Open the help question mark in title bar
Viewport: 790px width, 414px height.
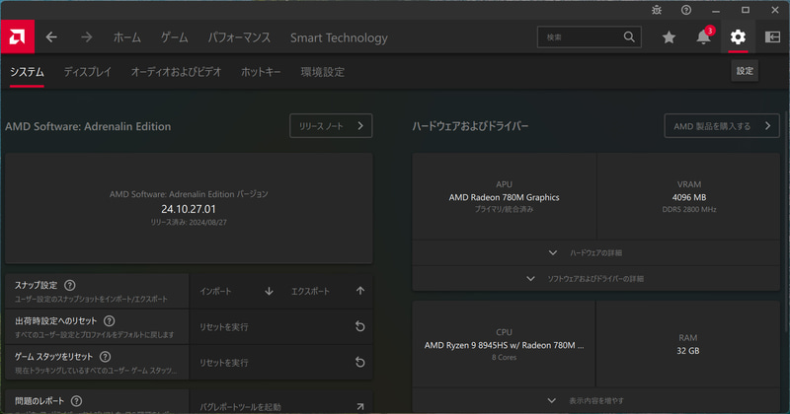(x=686, y=10)
